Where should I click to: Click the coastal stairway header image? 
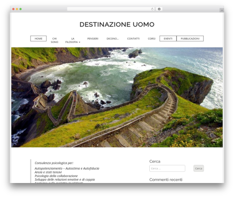117,97
